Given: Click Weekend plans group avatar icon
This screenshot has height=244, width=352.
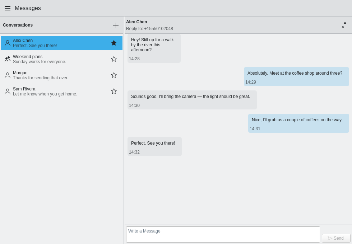Looking at the screenshot, I should 8,59.
